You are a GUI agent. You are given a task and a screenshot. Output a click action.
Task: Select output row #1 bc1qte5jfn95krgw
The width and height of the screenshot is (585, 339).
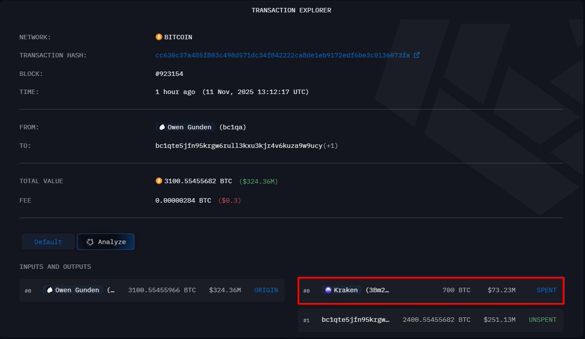coord(355,320)
